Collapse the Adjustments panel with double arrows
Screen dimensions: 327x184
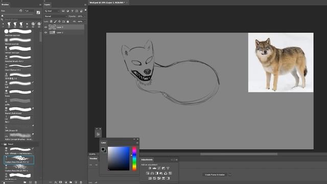(172, 160)
